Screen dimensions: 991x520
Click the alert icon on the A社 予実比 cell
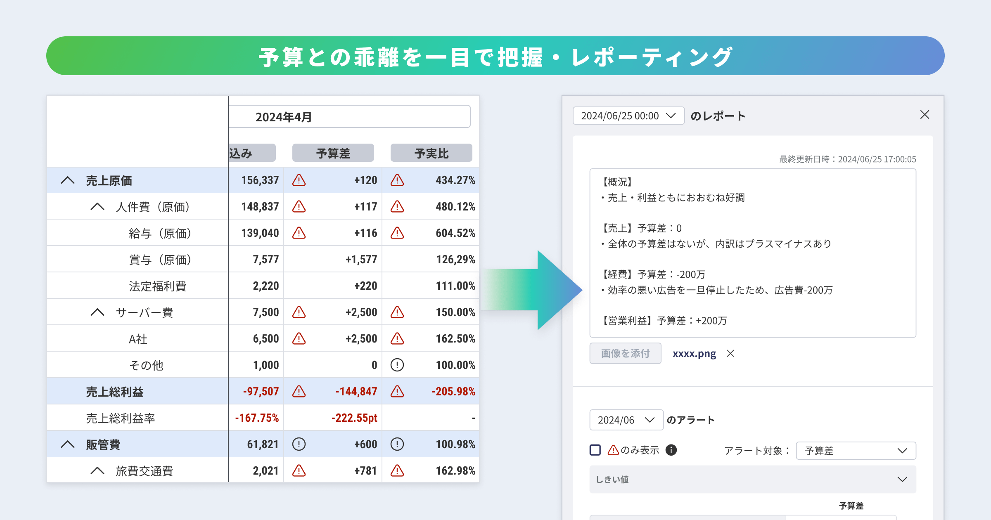[397, 338]
